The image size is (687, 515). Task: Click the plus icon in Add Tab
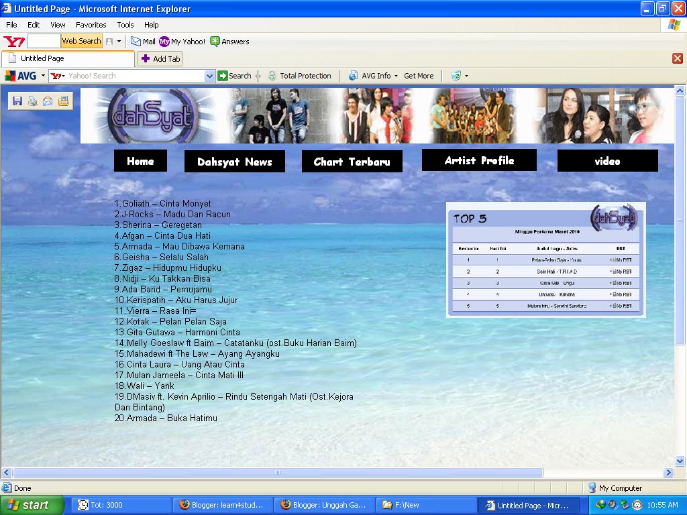tap(146, 59)
